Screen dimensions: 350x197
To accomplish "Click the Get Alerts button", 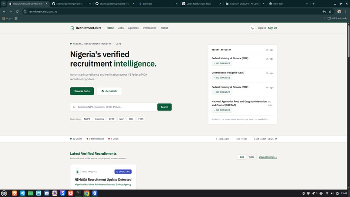I will (109, 91).
